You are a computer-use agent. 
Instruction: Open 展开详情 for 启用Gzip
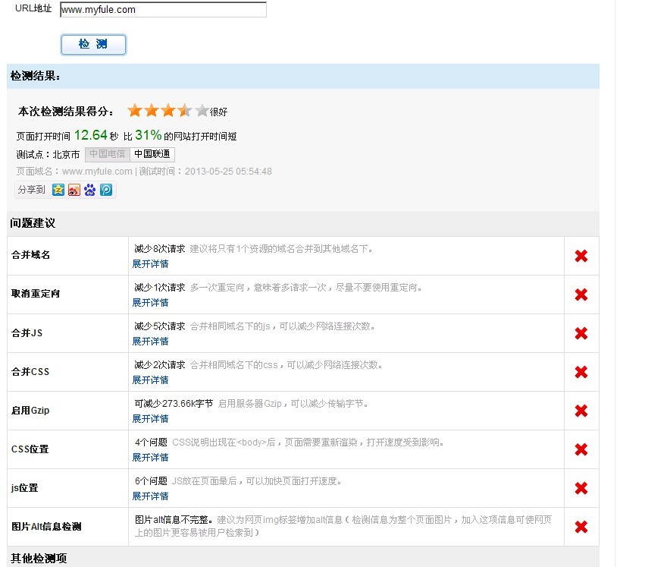(x=150, y=419)
